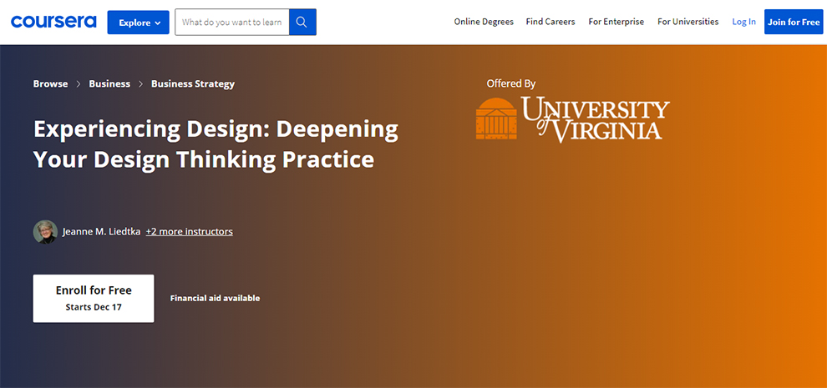This screenshot has width=827, height=388.
Task: Click the course title heading
Action: pyautogui.click(x=216, y=144)
